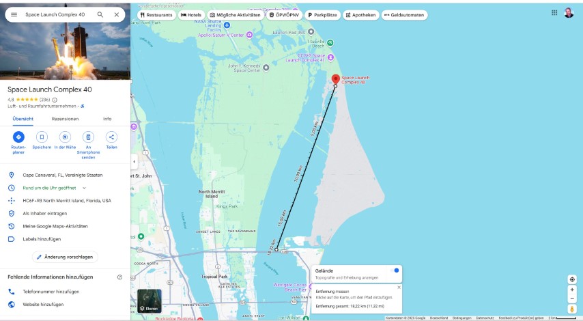The width and height of the screenshot is (583, 321).
Task: Expand opening hours 'Rund um die Uhr geöffnet'
Action: point(84,188)
